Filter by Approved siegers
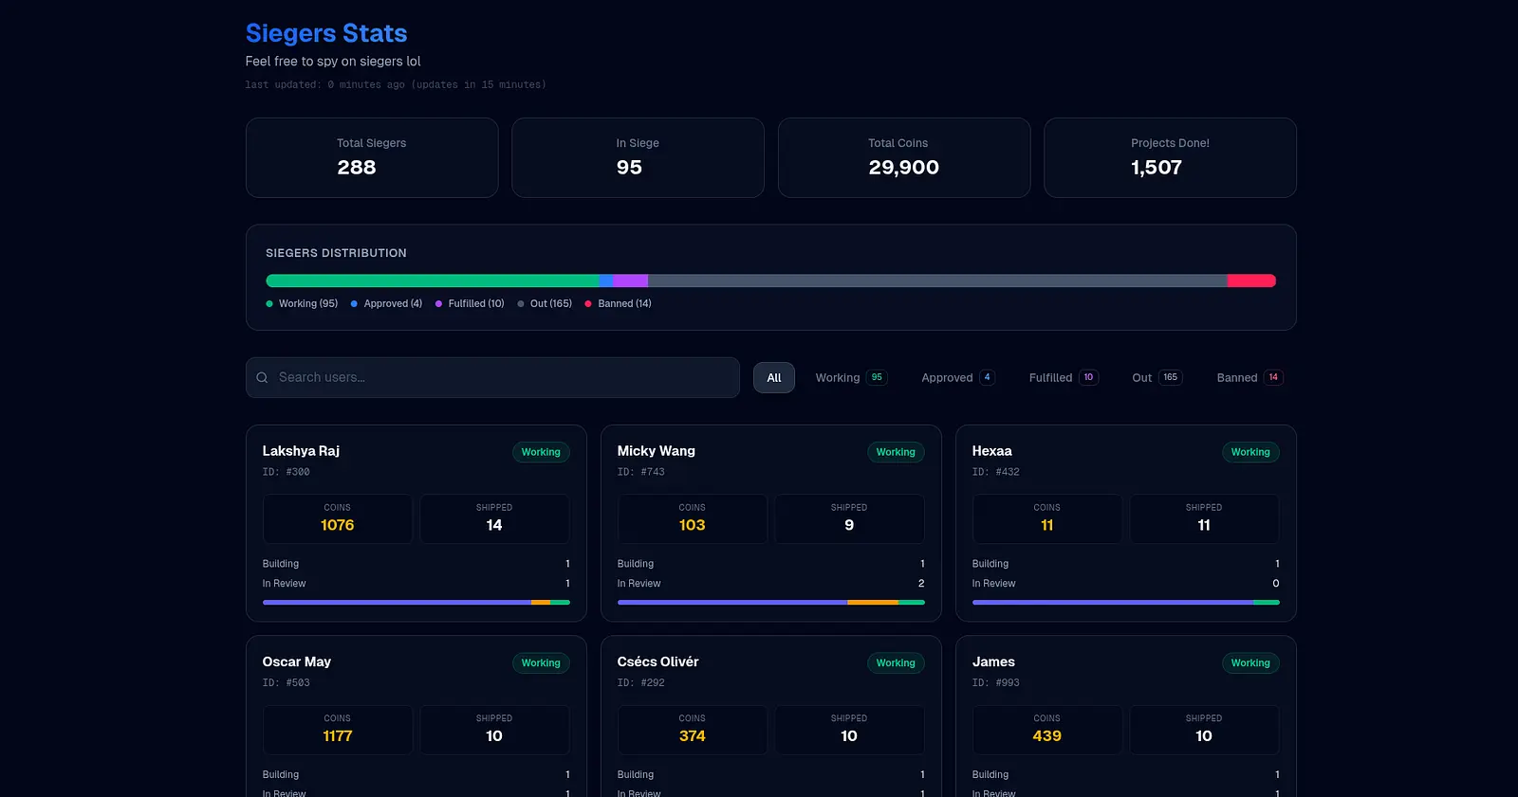1518x797 pixels. pos(957,377)
